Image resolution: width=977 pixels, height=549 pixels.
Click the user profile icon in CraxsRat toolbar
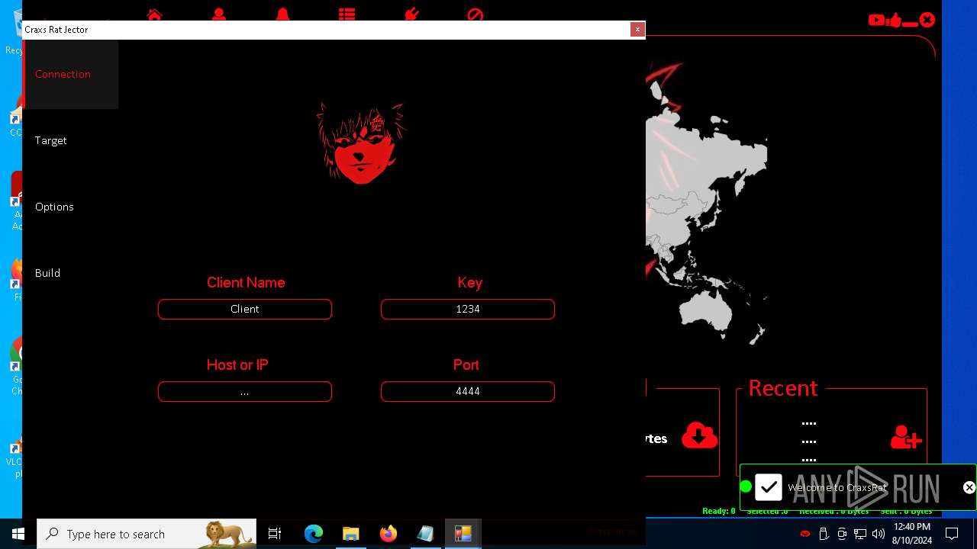pyautogui.click(x=219, y=14)
